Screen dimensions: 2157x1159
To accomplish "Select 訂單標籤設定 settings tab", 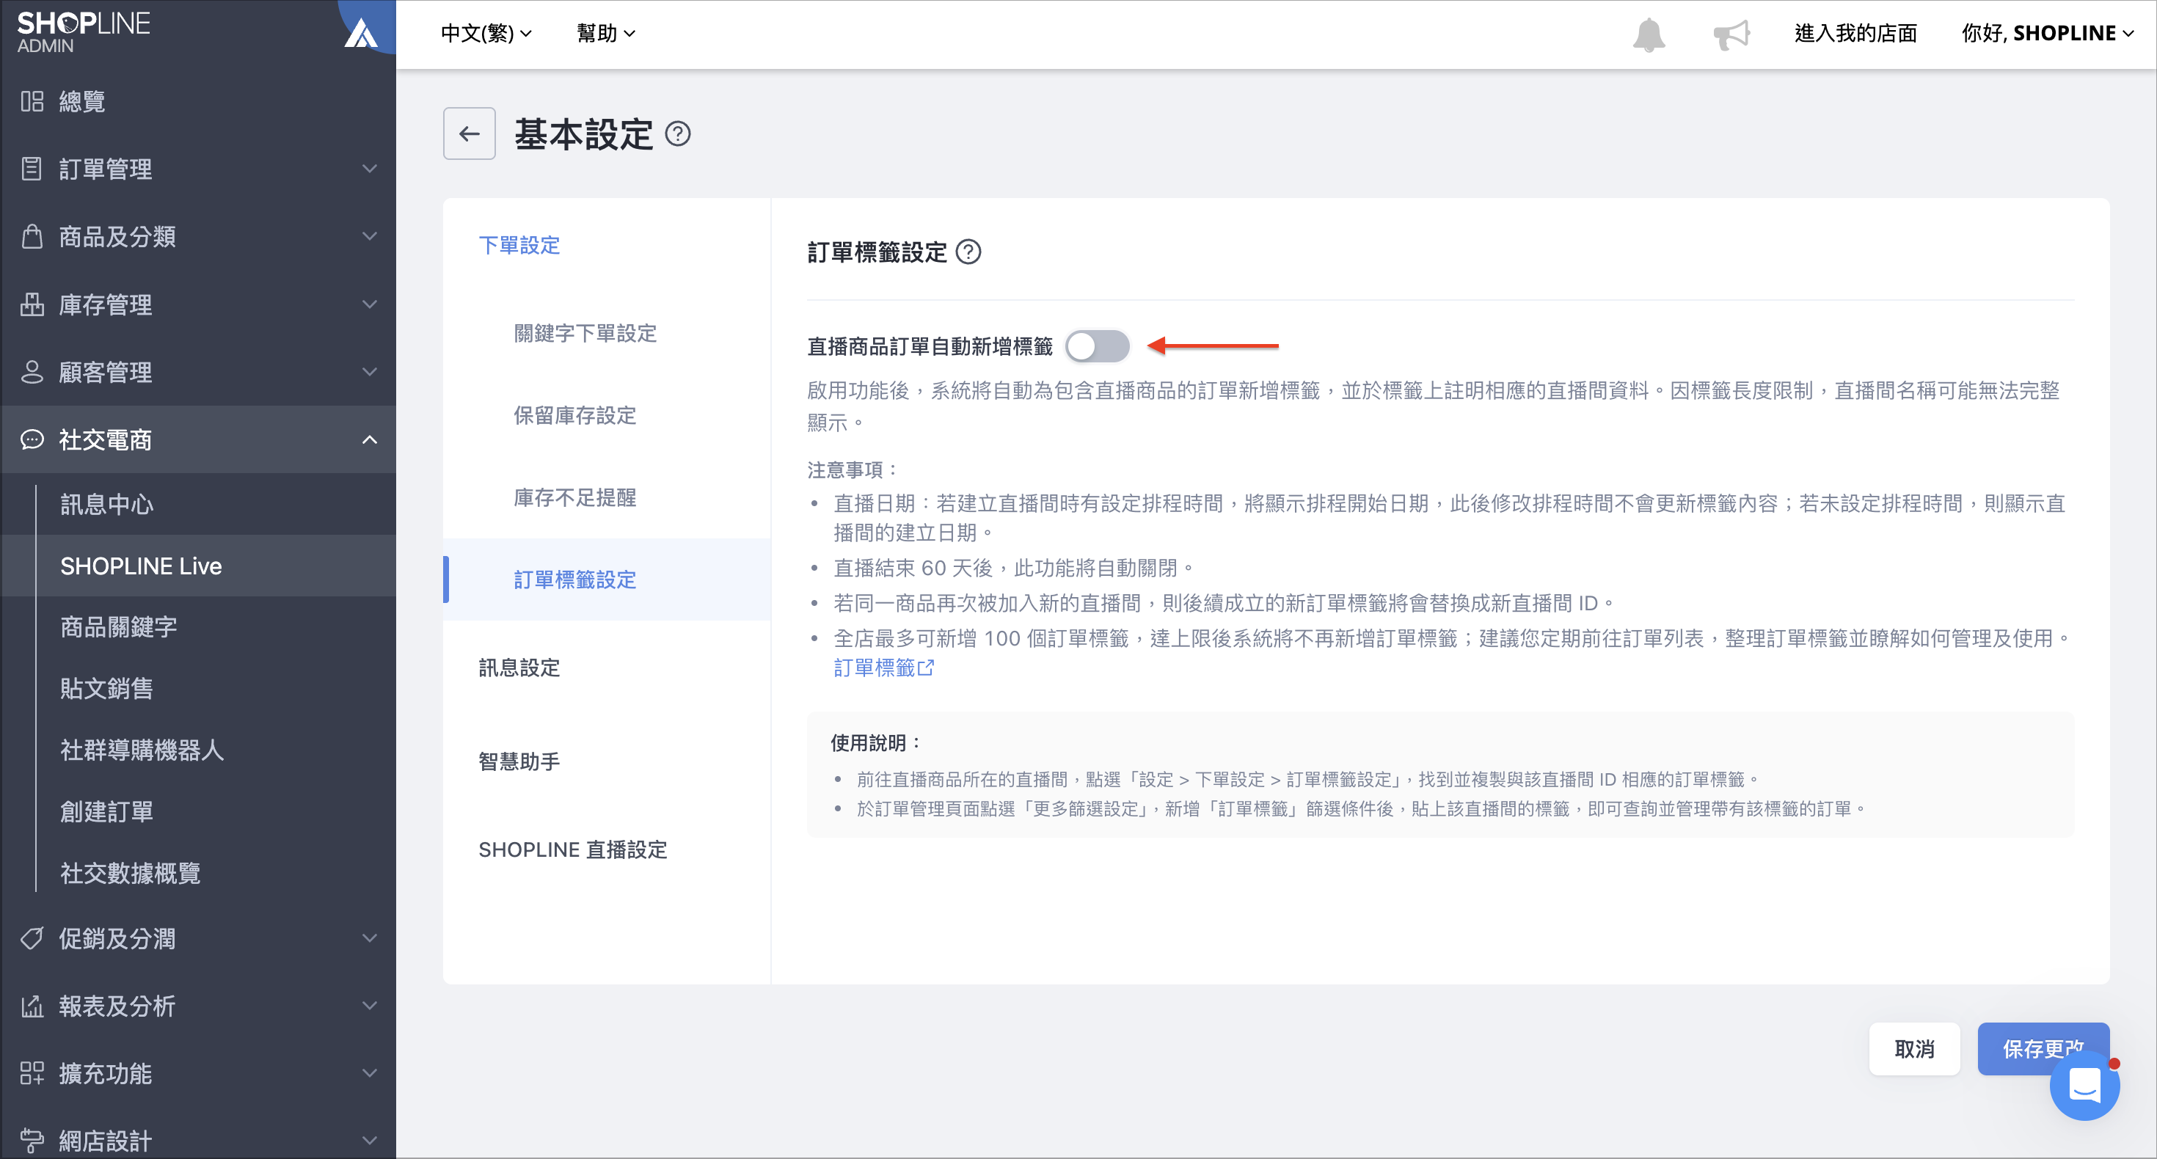I will [607, 579].
